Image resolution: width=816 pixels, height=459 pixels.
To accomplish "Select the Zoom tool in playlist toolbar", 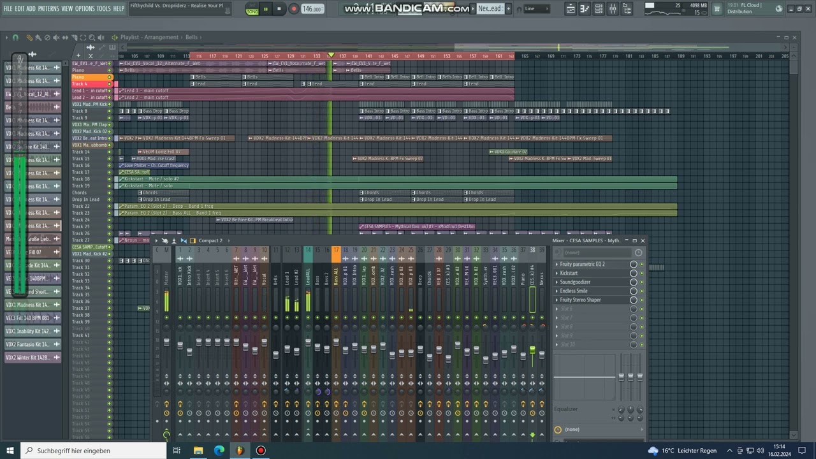I will point(92,38).
